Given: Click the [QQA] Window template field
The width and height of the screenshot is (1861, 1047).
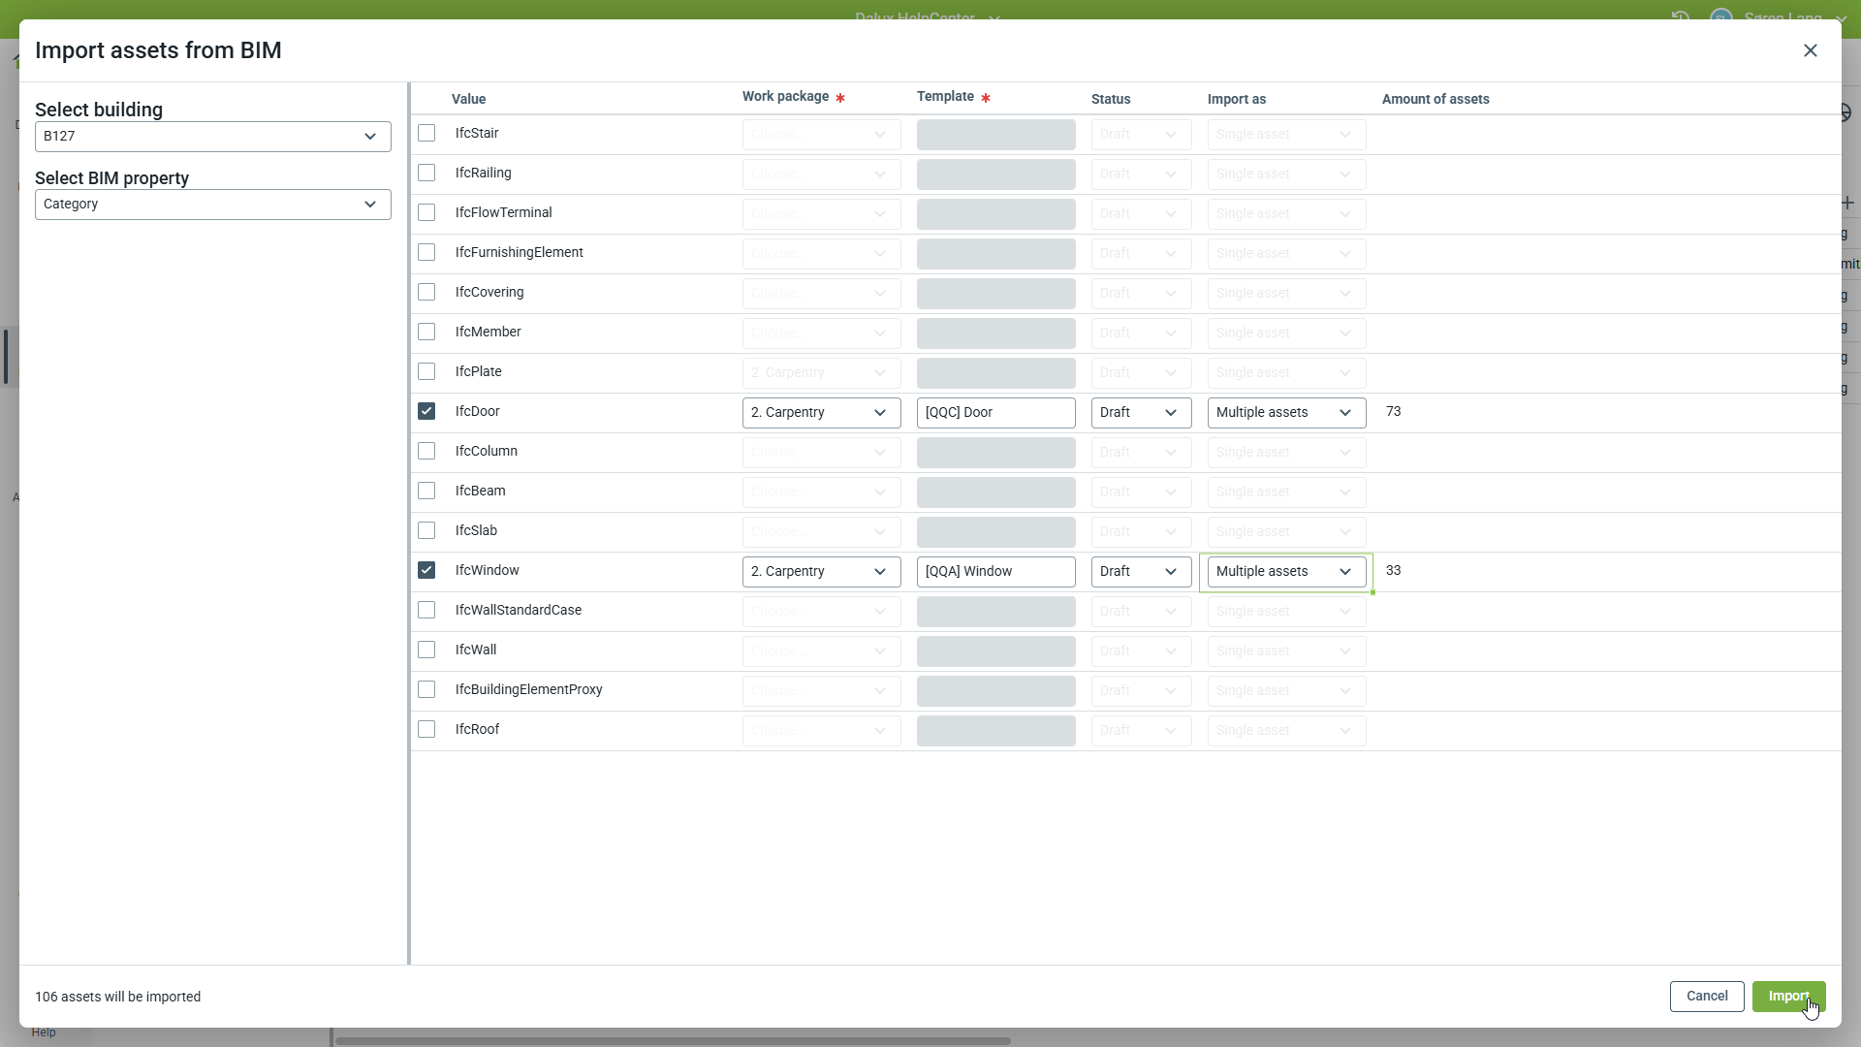Looking at the screenshot, I should click(995, 571).
